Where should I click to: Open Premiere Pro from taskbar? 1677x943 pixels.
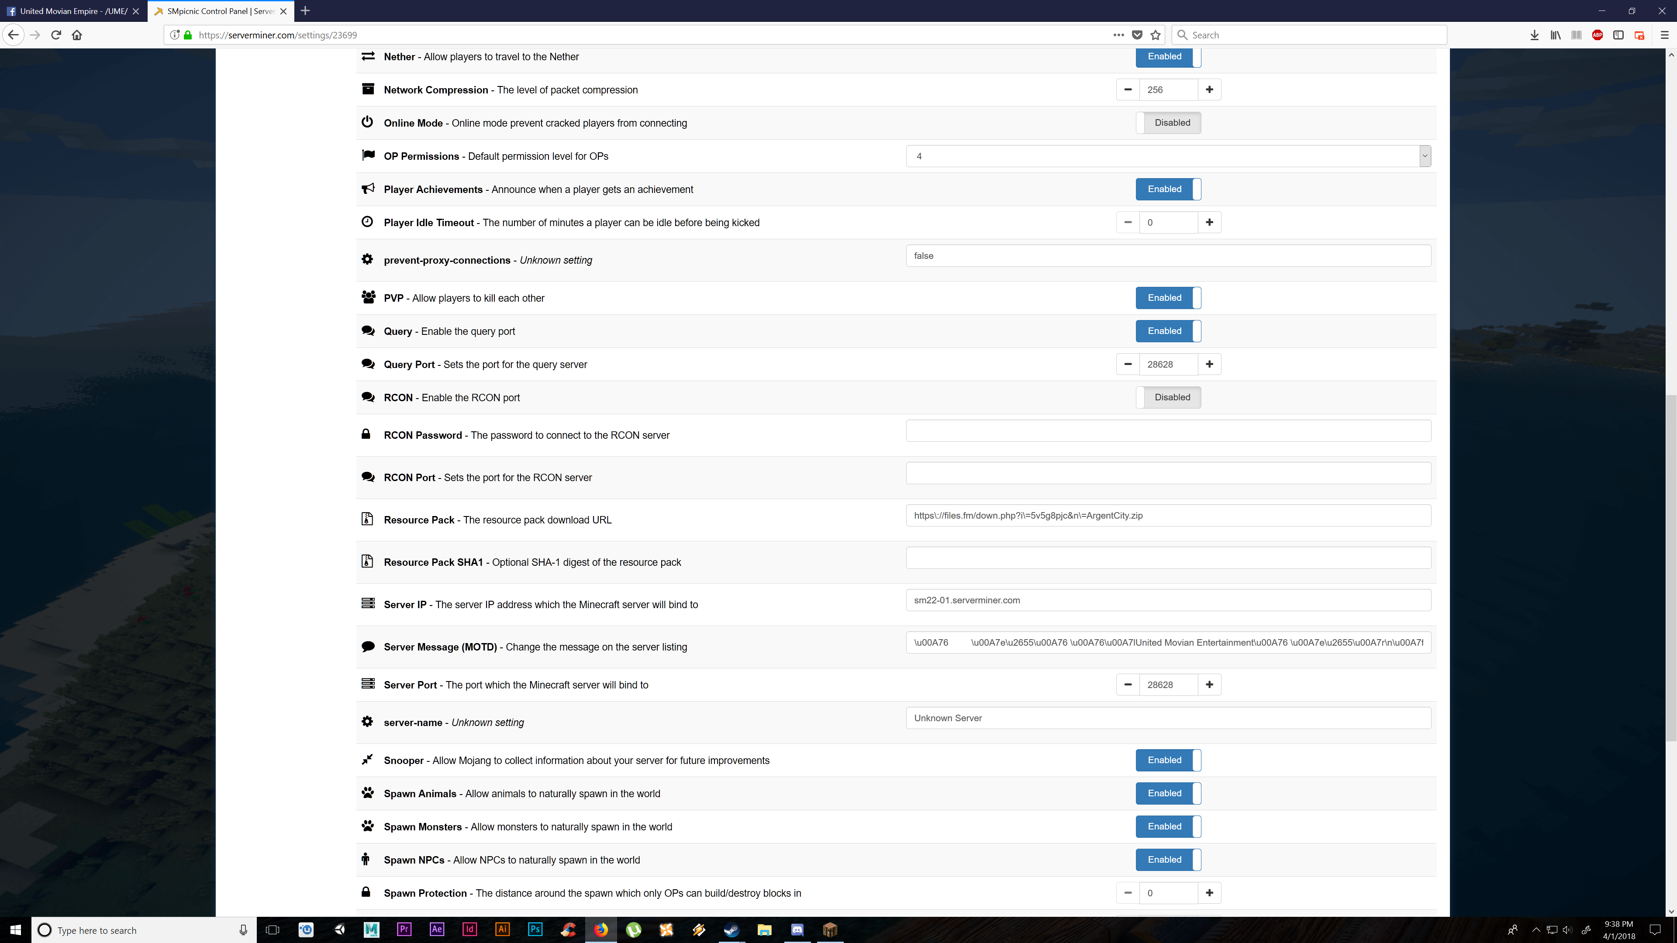click(404, 929)
